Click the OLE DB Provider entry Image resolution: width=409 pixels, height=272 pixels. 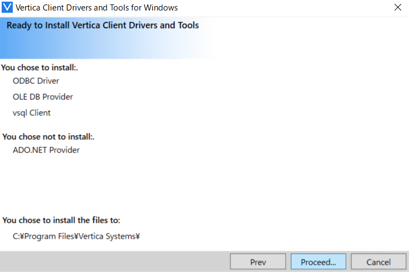click(43, 97)
